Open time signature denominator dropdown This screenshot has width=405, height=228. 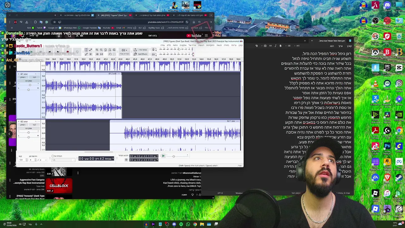(x=43, y=160)
